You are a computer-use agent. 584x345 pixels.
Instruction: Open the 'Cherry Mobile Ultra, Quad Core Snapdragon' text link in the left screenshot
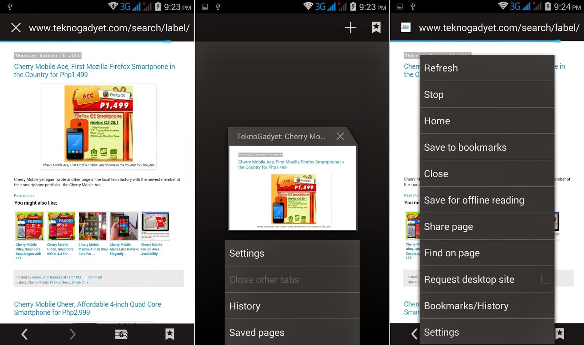(x=28, y=251)
